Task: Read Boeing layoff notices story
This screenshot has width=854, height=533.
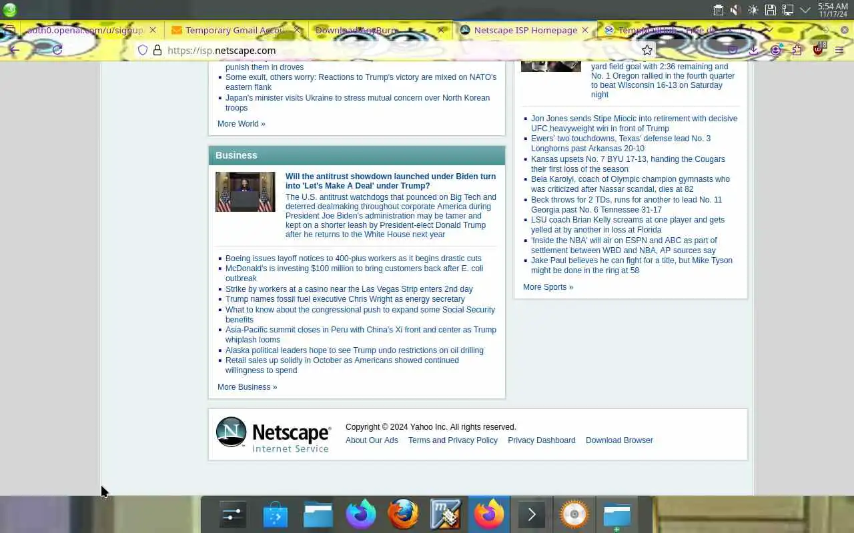Action: (x=353, y=258)
